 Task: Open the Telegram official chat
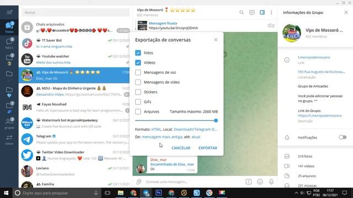point(74,139)
